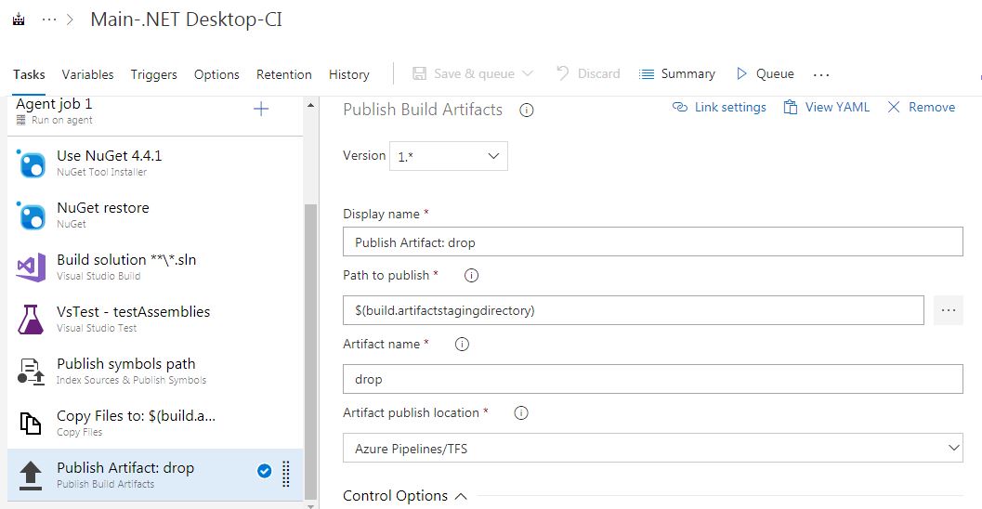Click the Use NuGet 4.4.1 task icon
This screenshot has width=982, height=509.
(31, 163)
